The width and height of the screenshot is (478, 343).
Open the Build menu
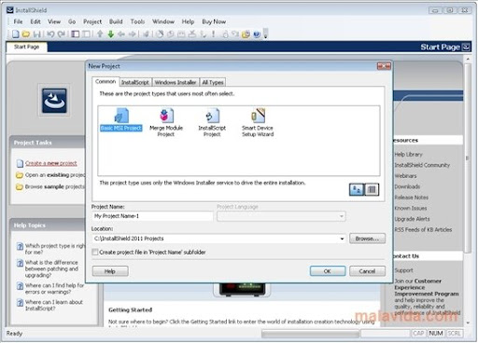tap(116, 21)
